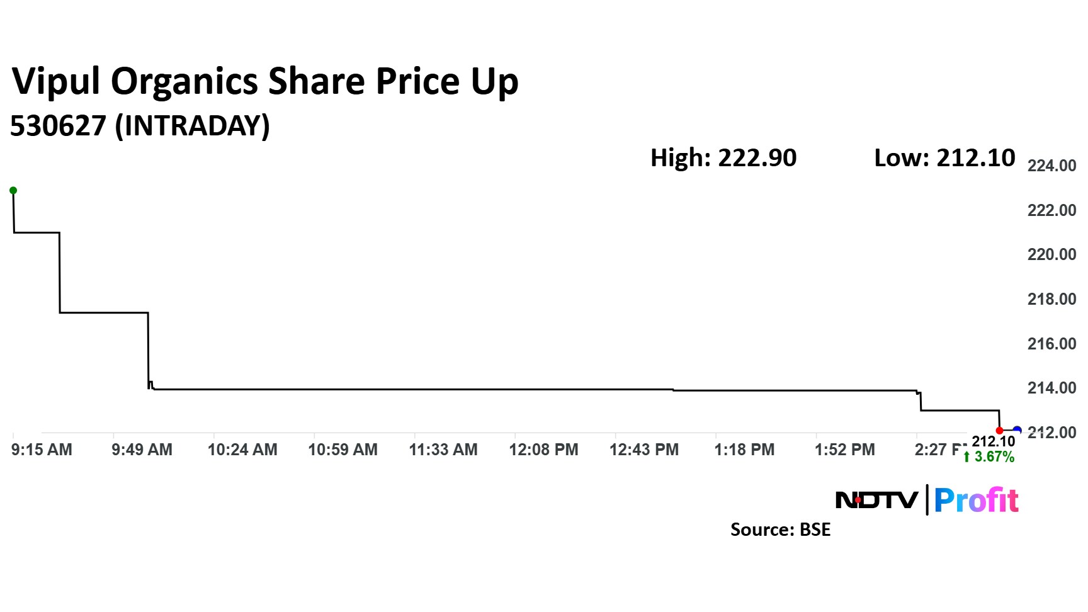Click the 214.00 price axis label
1088x612 pixels.
(x=1051, y=388)
